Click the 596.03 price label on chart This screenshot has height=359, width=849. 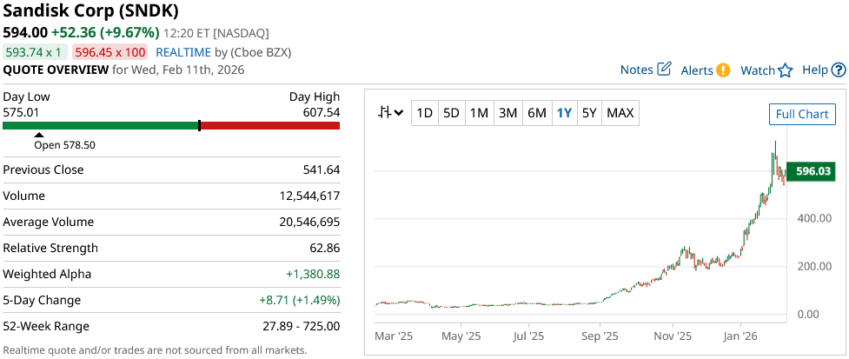coord(814,171)
